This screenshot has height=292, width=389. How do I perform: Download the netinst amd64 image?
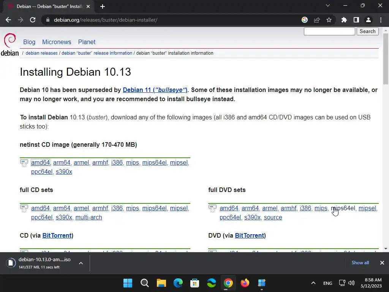point(40,163)
